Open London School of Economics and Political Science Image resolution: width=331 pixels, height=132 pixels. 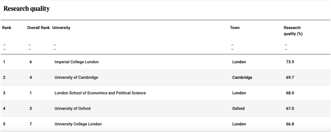[100, 93]
